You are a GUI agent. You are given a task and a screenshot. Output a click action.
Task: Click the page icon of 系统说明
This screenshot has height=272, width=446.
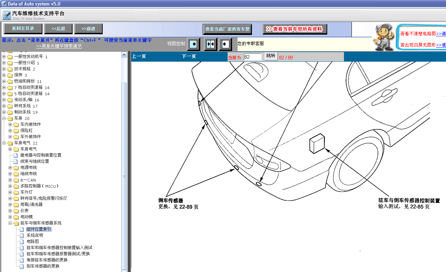click(22, 235)
